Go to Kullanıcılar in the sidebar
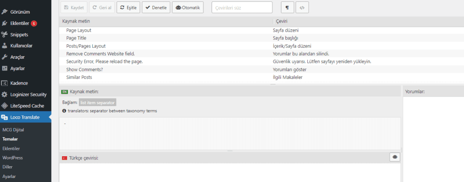464x182 pixels. [21, 46]
